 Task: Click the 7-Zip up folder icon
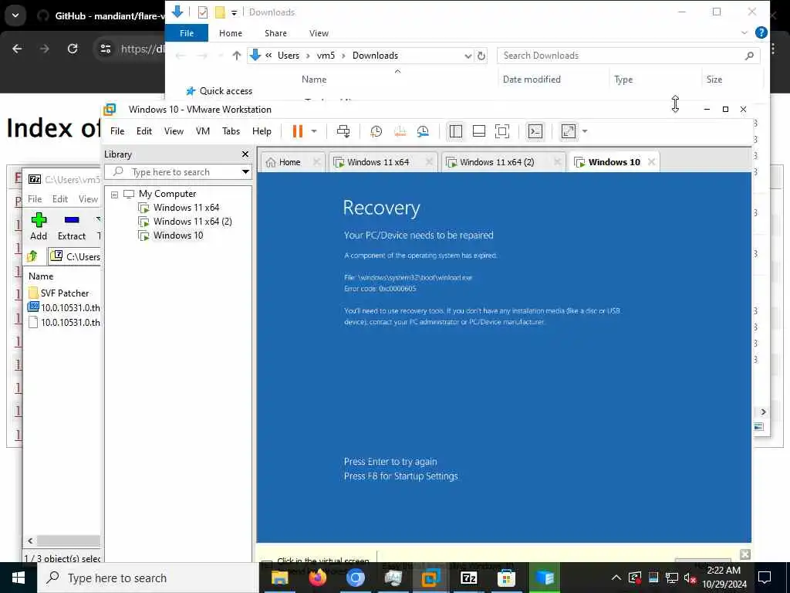(32, 256)
